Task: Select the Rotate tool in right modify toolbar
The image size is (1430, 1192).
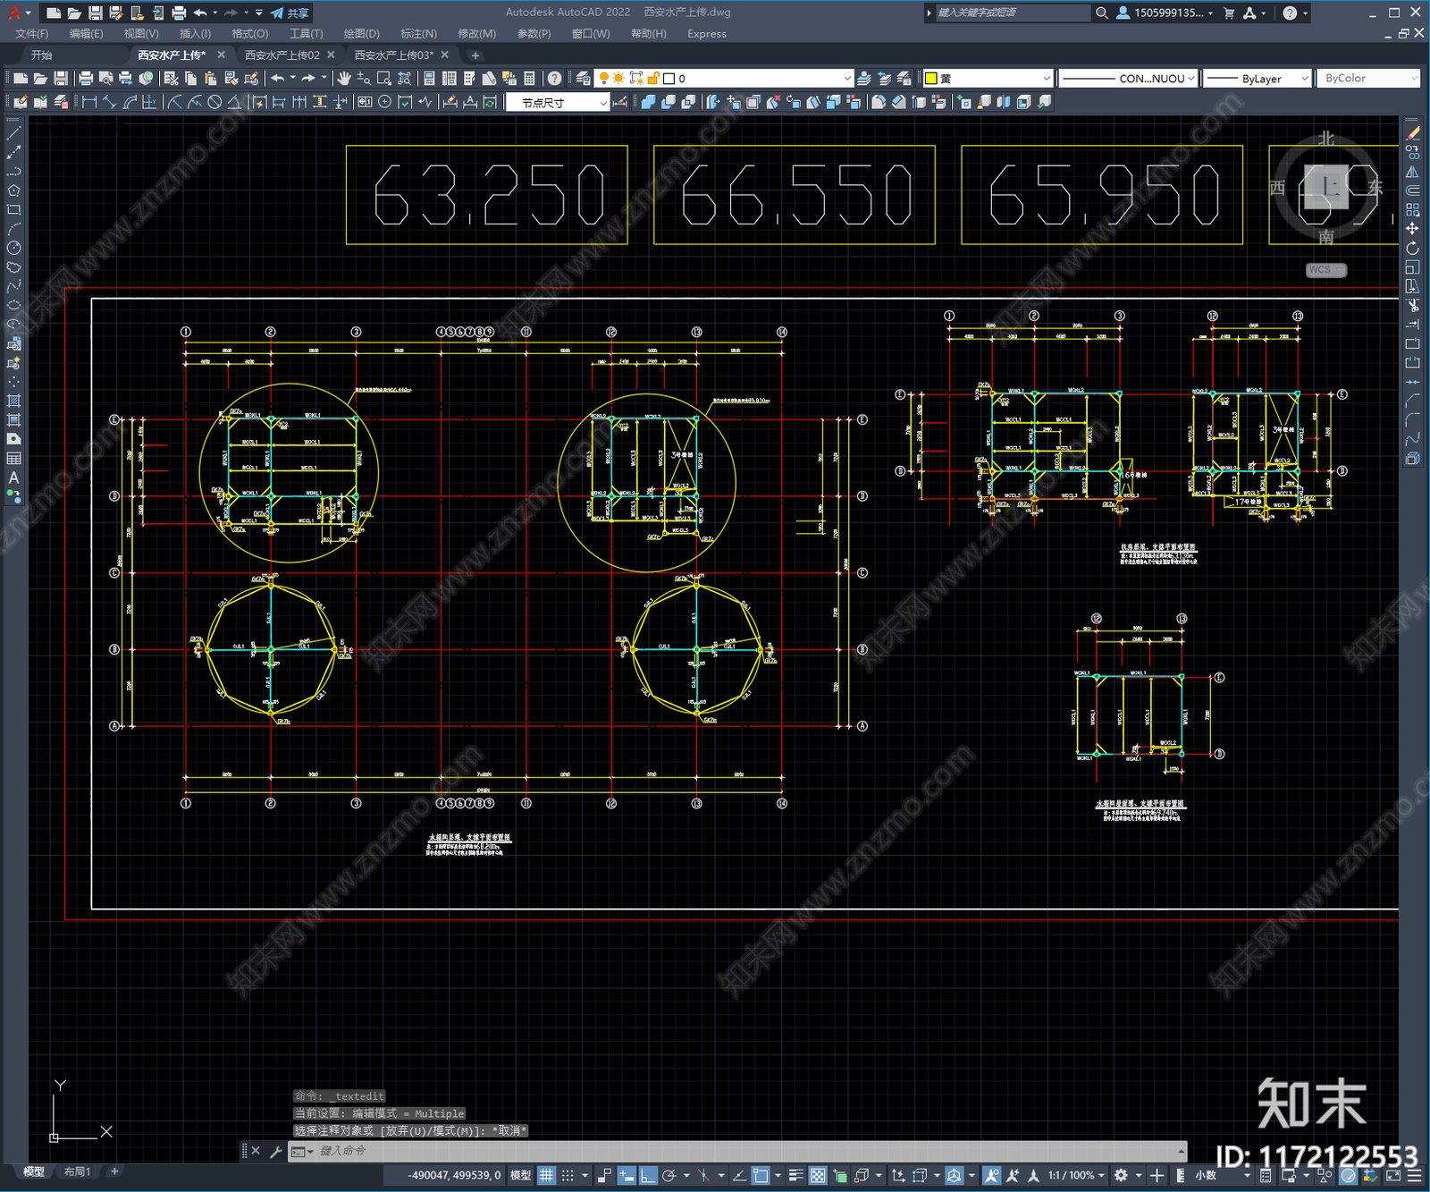Action: (1412, 249)
